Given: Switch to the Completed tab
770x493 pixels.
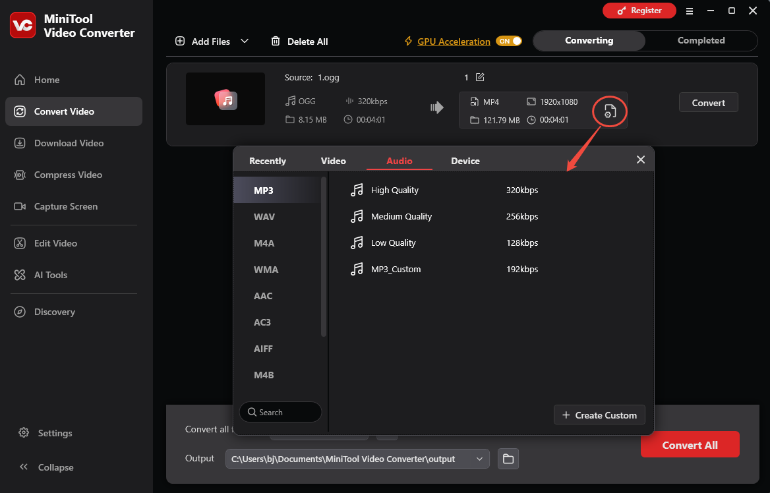Looking at the screenshot, I should [701, 41].
